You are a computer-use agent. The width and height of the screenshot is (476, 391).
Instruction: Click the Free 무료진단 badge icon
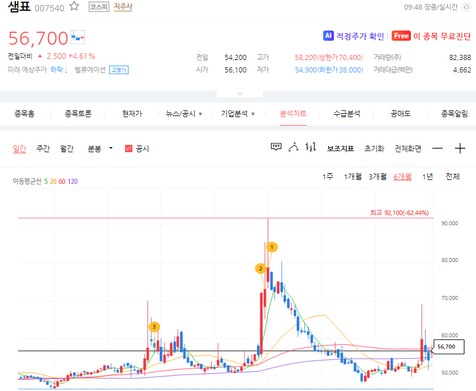point(401,36)
